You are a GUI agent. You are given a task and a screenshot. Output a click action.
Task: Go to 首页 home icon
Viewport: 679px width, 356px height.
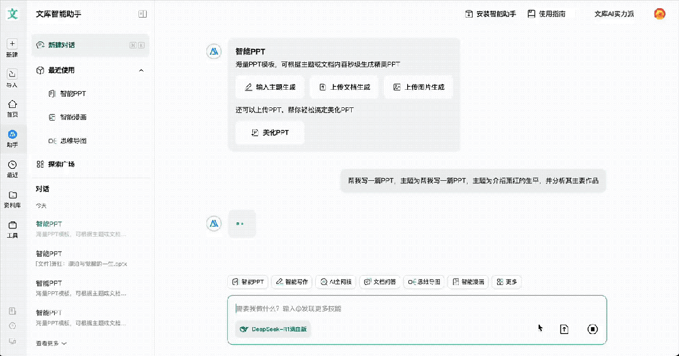(12, 104)
